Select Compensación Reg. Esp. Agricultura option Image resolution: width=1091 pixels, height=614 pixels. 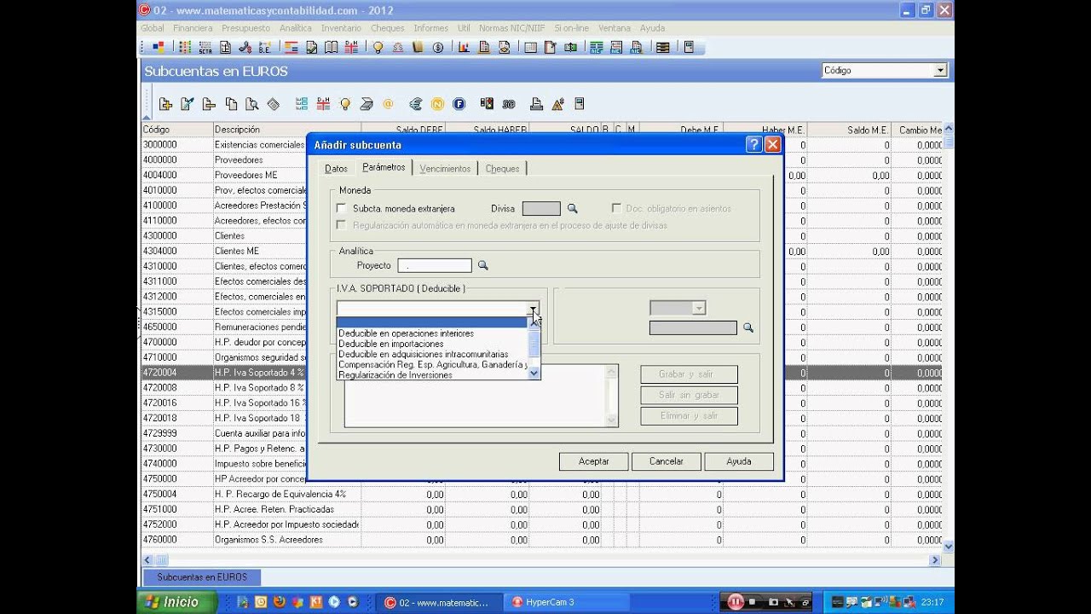432,364
